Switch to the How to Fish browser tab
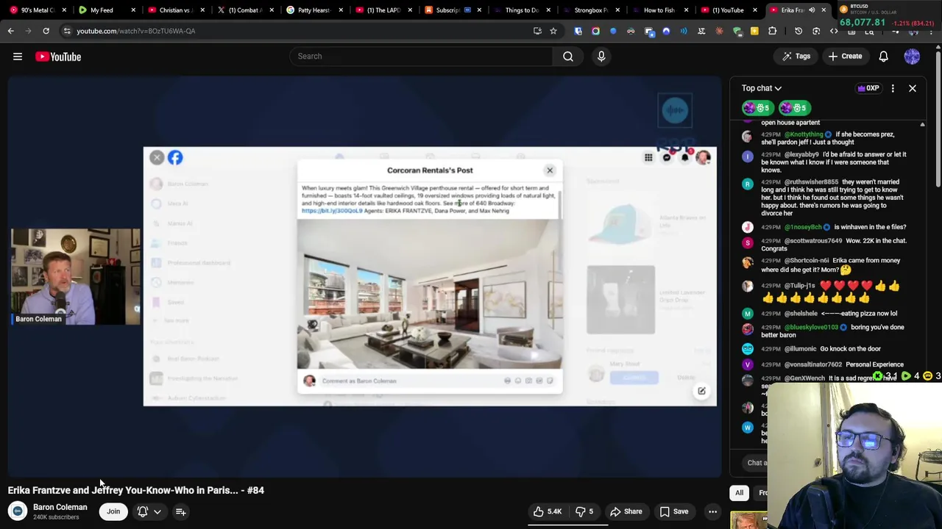Screen dimensions: 942x529 pos(659,10)
